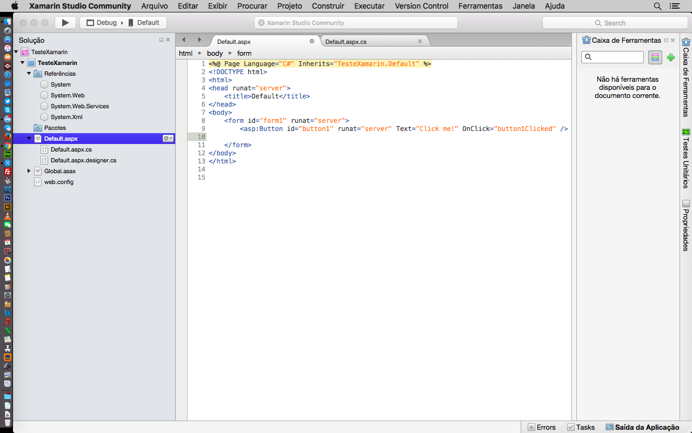Open the Editar menu

[188, 6]
